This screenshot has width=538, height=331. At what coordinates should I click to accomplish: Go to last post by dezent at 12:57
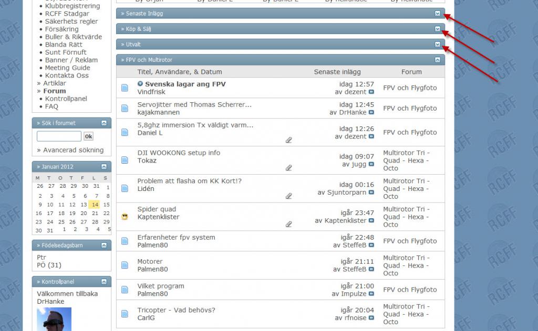point(371,92)
